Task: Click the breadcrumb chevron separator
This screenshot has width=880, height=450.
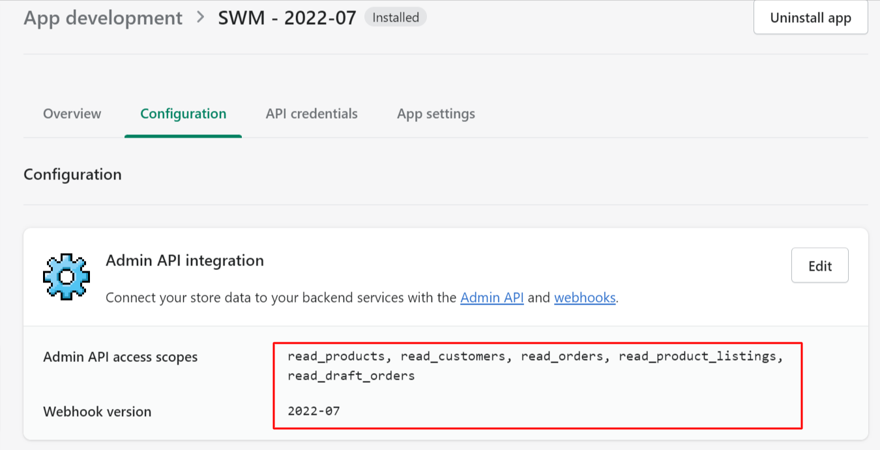Action: coord(200,18)
